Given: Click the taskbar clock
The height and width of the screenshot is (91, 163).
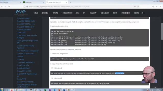Looking at the screenshot, I should pos(158,90).
